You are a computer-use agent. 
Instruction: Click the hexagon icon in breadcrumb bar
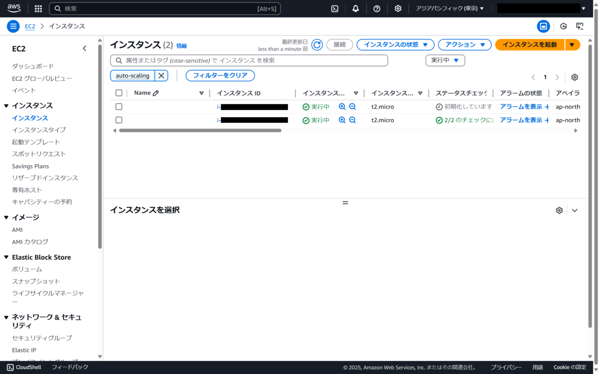[564, 26]
